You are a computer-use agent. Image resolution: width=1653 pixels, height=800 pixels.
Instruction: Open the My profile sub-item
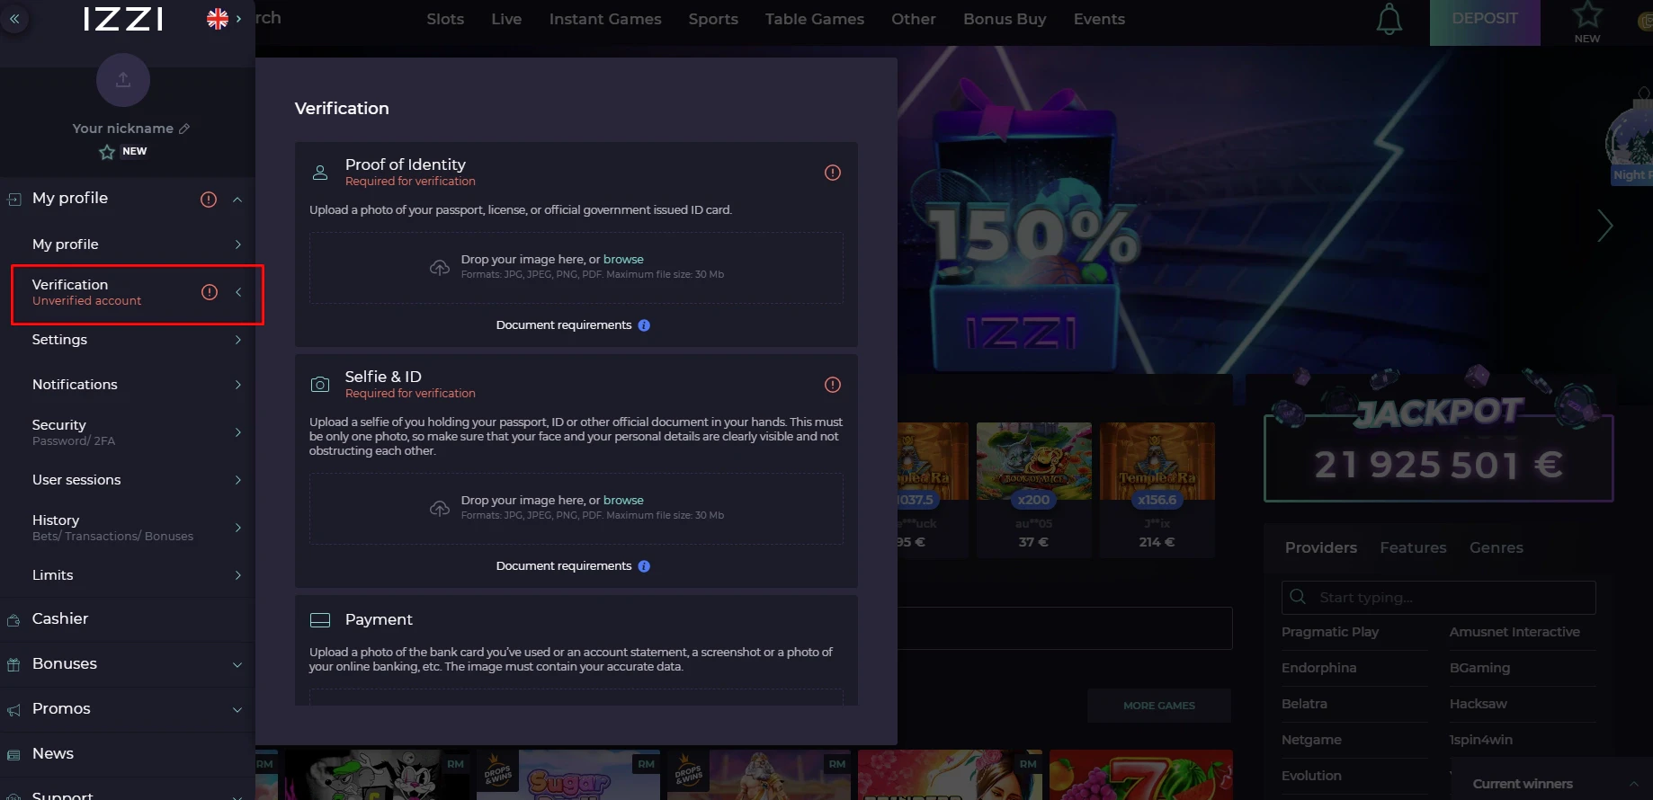[x=128, y=244]
